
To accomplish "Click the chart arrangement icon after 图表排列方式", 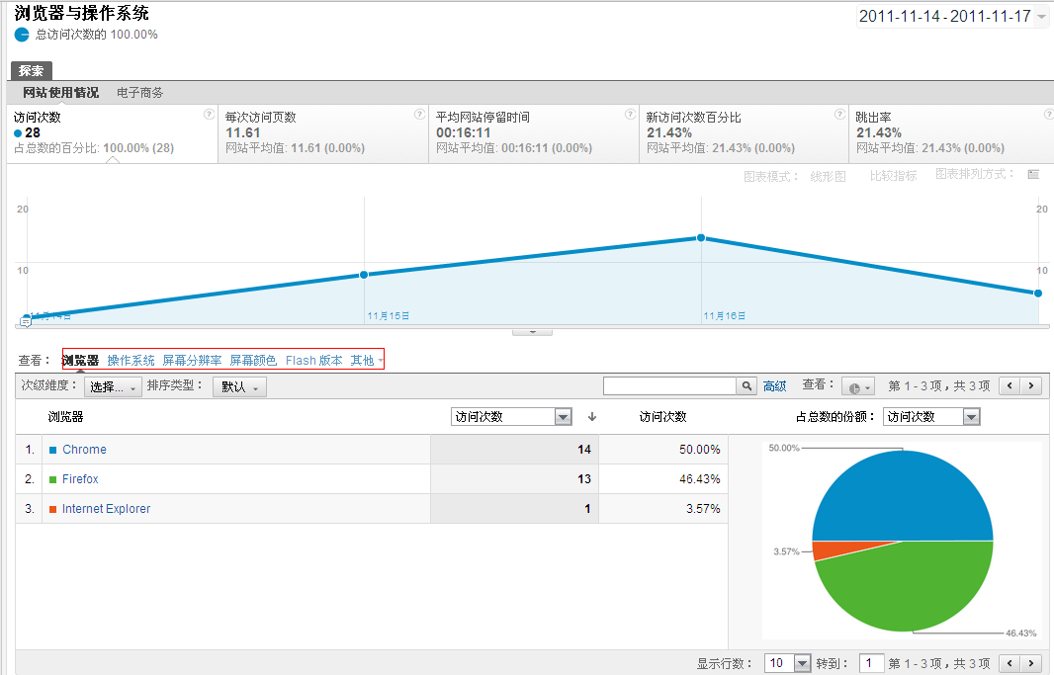I will pyautogui.click(x=1034, y=175).
